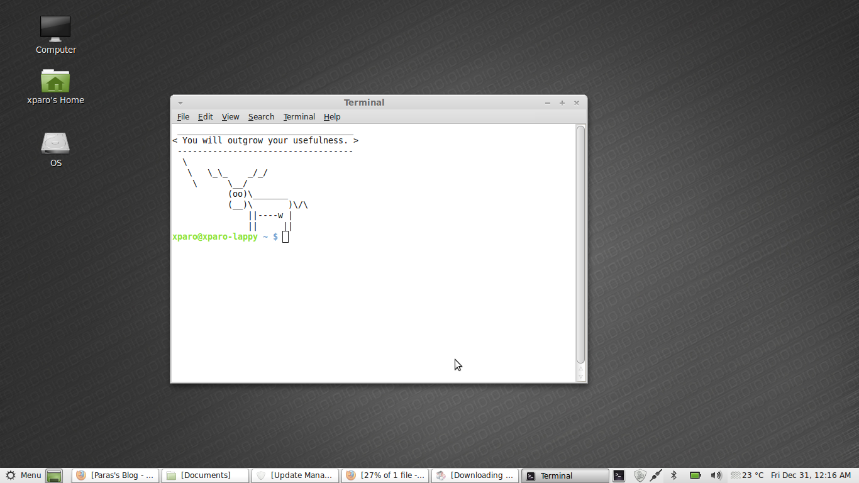This screenshot has height=483, width=859.
Task: Switch to the Paras's Blog window via taskbar
Action: (115, 475)
